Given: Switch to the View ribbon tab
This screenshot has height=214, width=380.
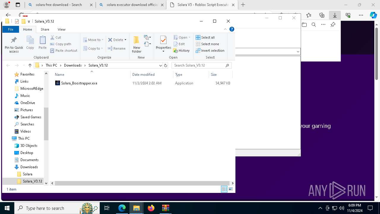Looking at the screenshot, I should coord(61,29).
